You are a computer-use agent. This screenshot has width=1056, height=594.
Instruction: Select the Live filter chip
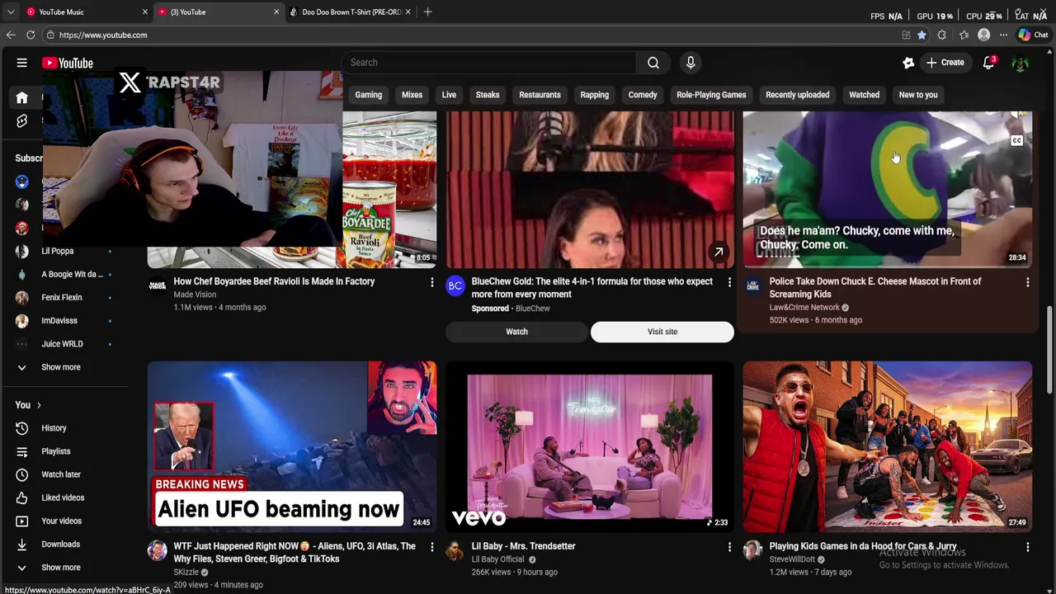pos(449,95)
